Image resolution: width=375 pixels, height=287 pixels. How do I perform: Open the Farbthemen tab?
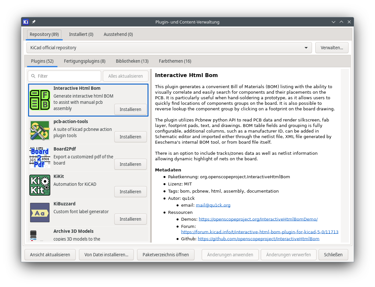[175, 61]
